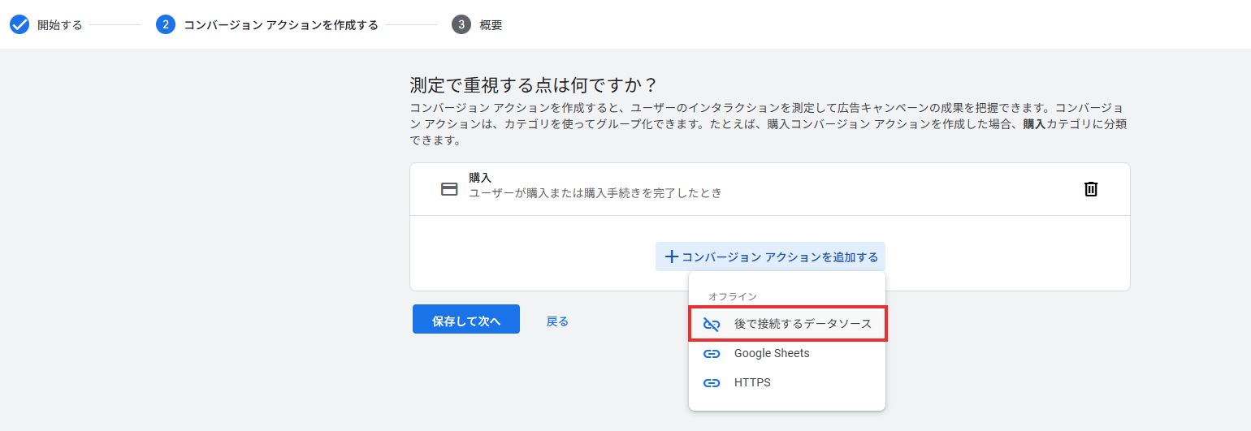Click the link icon next to HTTPS
Image resolution: width=1251 pixels, height=431 pixels.
click(712, 383)
